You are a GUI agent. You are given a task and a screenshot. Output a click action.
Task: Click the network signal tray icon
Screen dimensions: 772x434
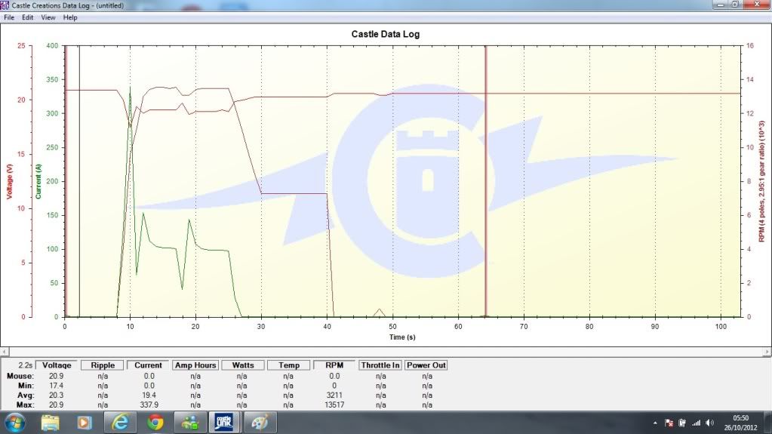coord(697,423)
